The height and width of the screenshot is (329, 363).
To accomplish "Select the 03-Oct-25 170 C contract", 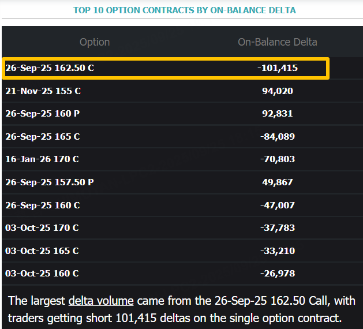I will (42, 228).
